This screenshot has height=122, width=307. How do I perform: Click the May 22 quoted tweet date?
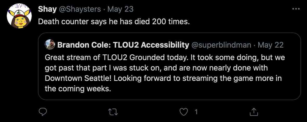click(271, 45)
